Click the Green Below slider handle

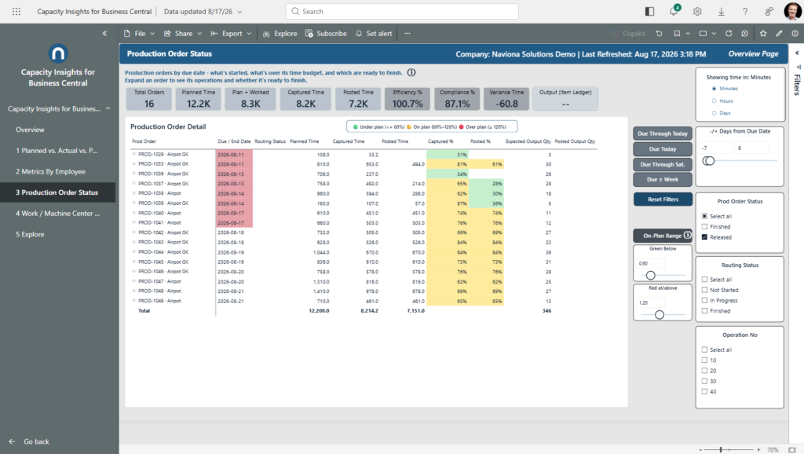(651, 276)
